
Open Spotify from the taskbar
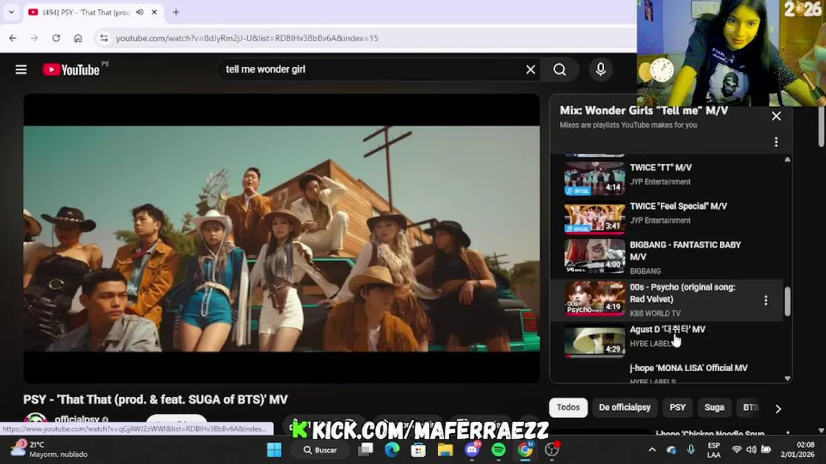pos(498,450)
